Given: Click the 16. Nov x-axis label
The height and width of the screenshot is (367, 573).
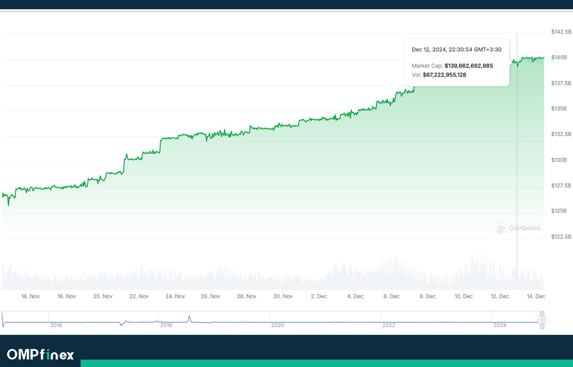Looking at the screenshot, I should point(30,296).
